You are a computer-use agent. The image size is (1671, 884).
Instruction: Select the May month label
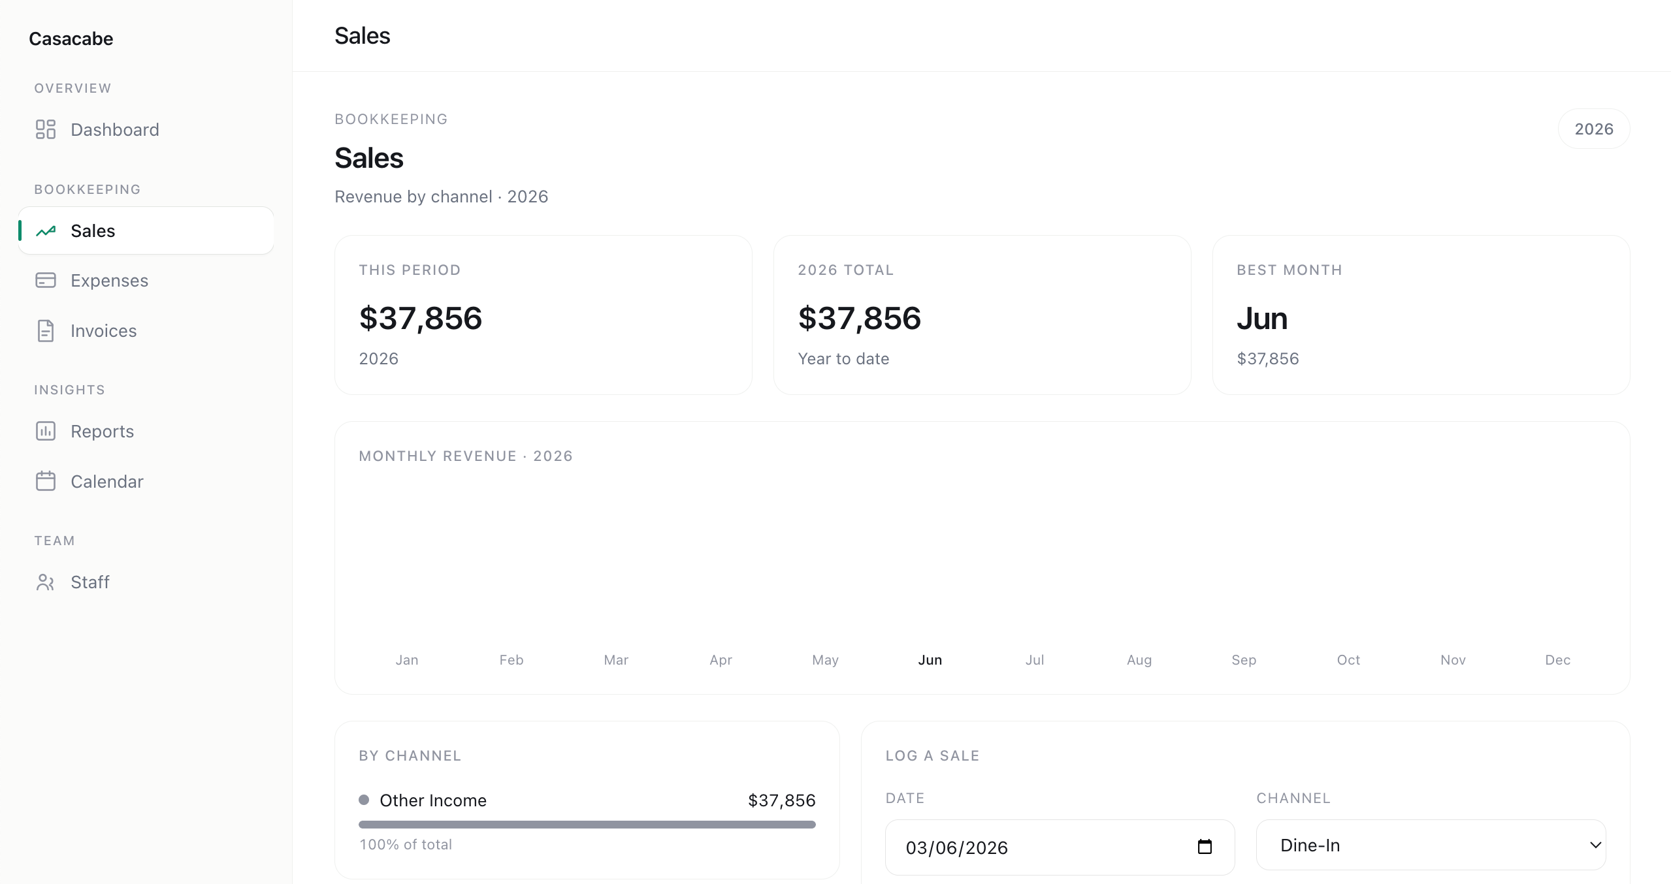(825, 659)
